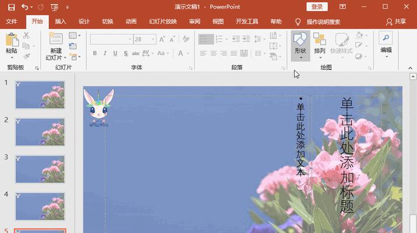Toggle Align Right paragraph
The height and width of the screenshot is (233, 417).
coord(223,54)
